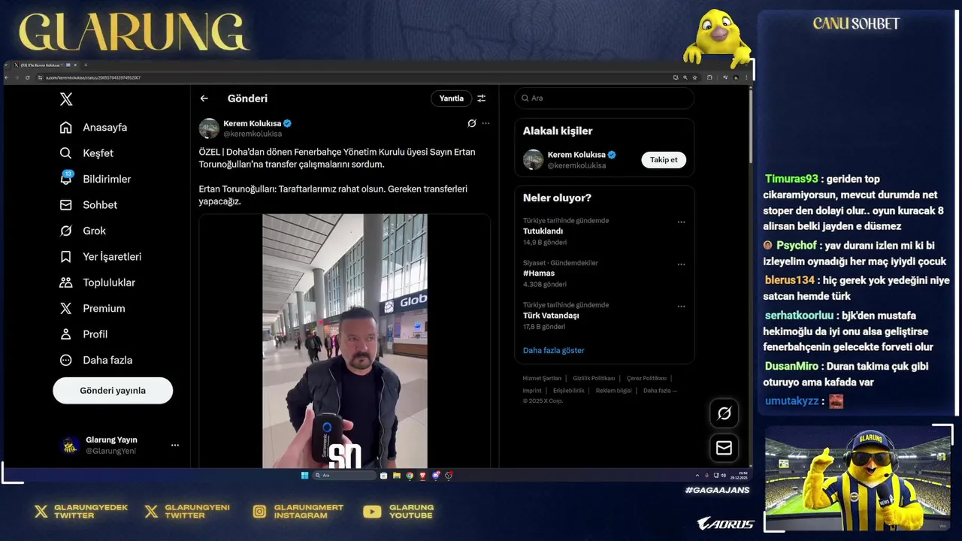Open Premium page
962x541 pixels.
92,308
